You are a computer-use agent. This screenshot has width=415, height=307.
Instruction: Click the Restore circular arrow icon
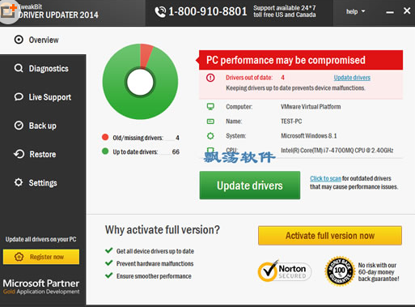(19, 154)
